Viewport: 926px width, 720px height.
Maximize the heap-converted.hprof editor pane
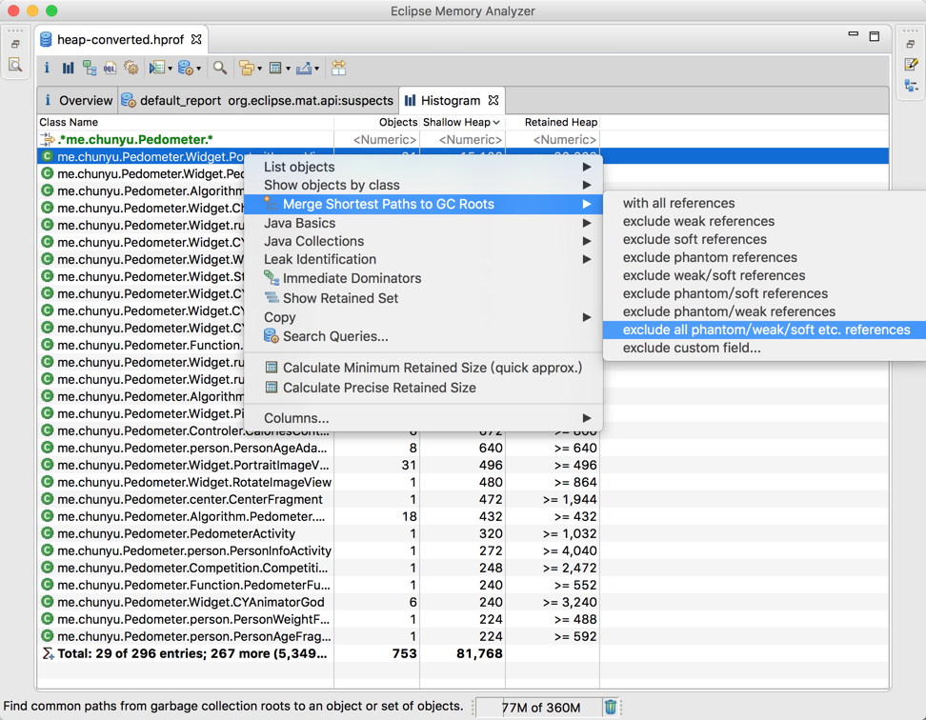pos(875,36)
